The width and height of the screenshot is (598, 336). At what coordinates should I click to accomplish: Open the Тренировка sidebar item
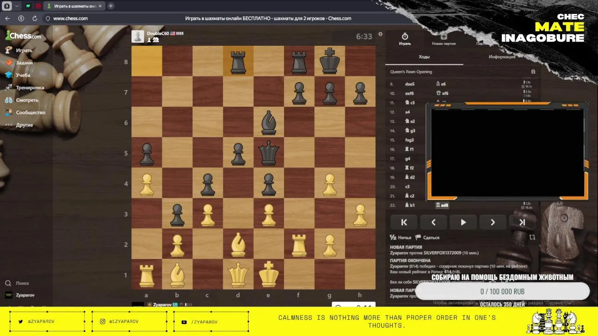coord(24,88)
